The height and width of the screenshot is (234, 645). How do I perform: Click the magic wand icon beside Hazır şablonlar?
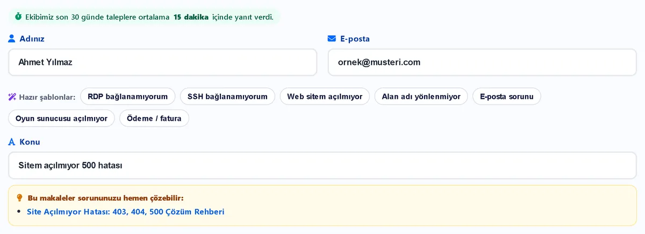tap(12, 97)
